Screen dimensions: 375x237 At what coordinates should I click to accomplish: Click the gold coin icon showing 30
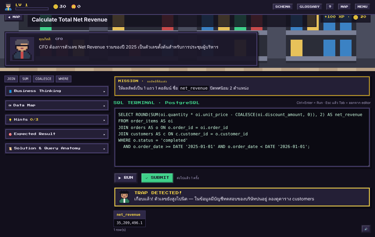tap(56, 7)
